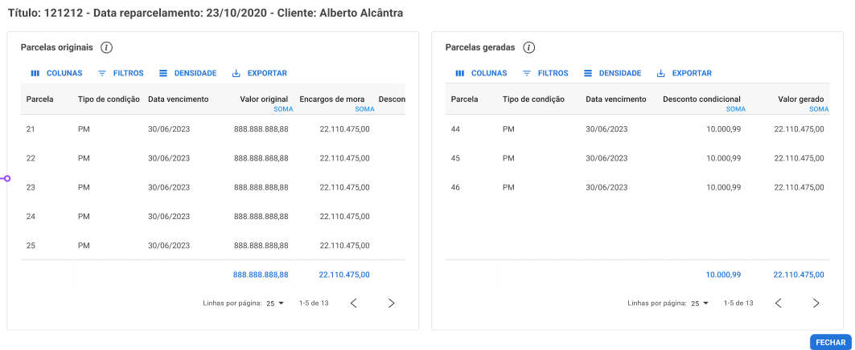855x350 pixels.
Task: Sort by Encargos de mora column header
Action: (x=332, y=99)
